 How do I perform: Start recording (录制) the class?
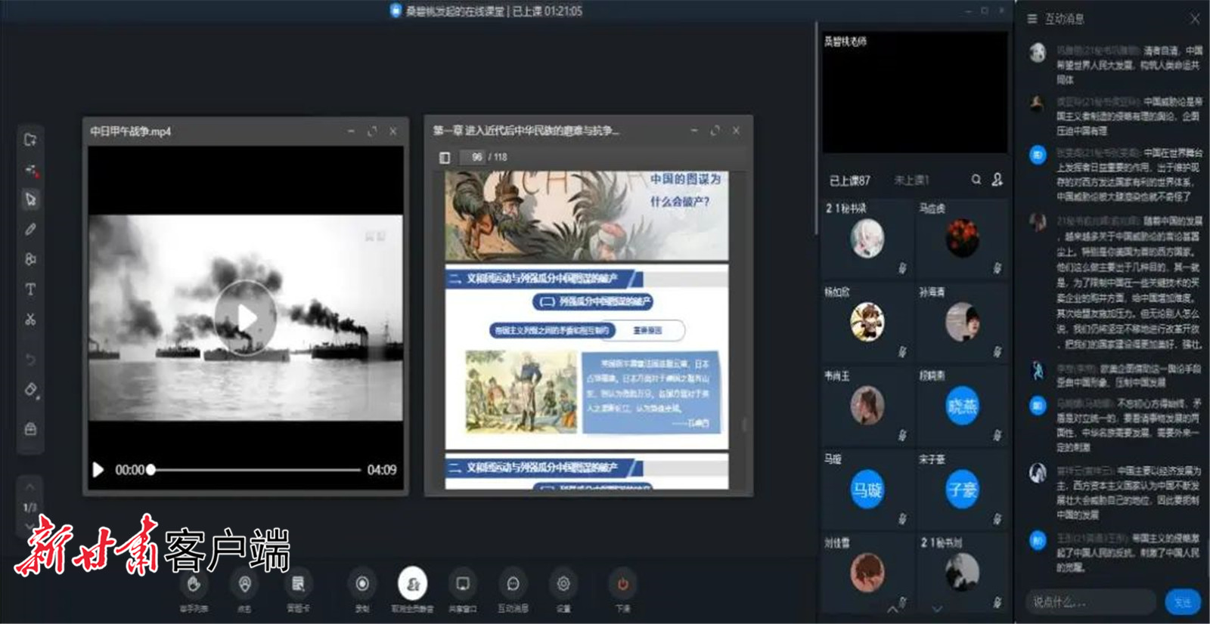[362, 590]
